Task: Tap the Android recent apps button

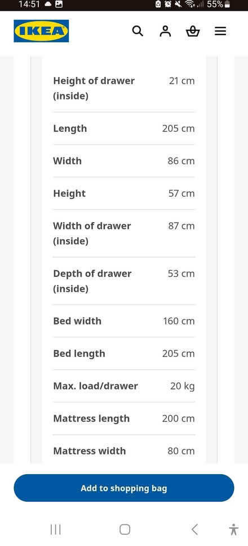Action: (x=56, y=530)
